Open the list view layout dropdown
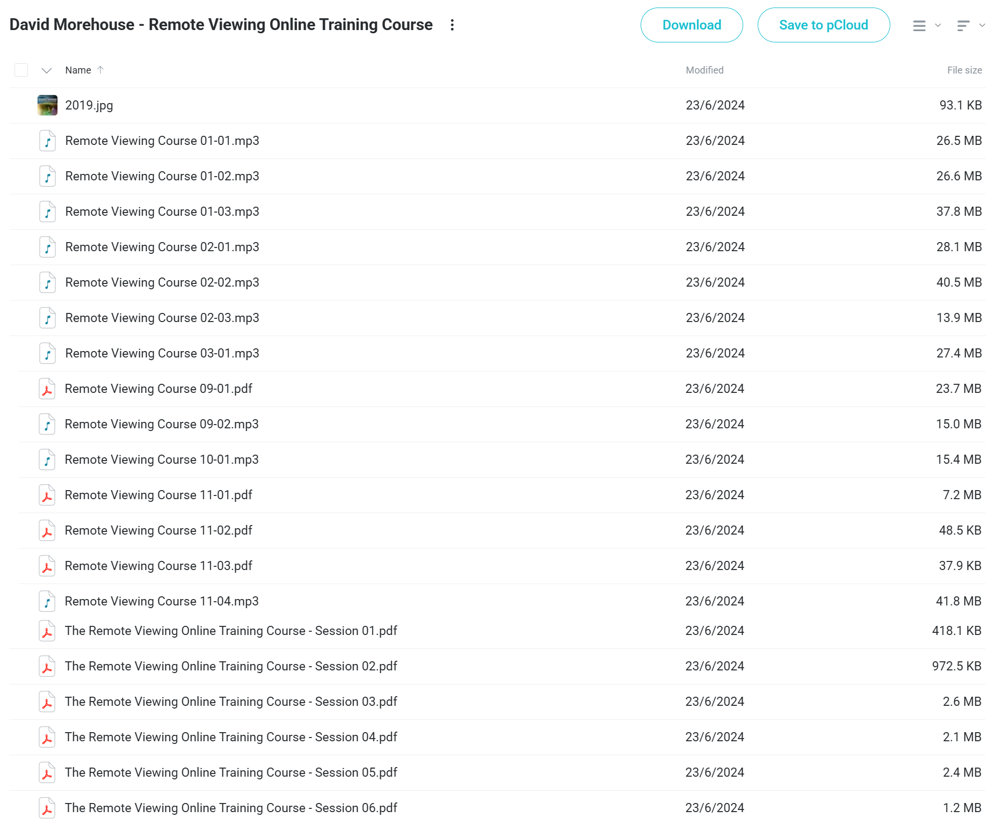 point(926,25)
